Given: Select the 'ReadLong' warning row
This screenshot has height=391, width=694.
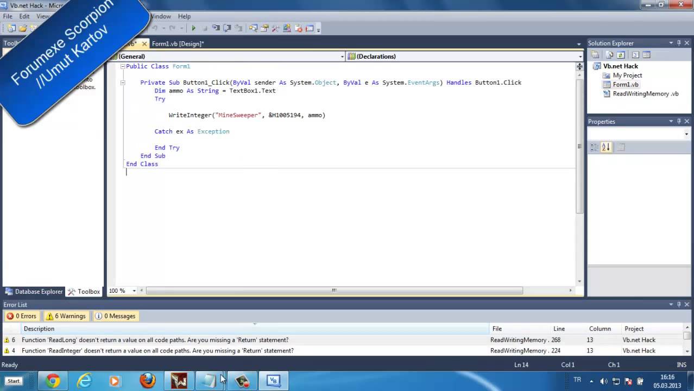Looking at the screenshot, I should click(343, 340).
